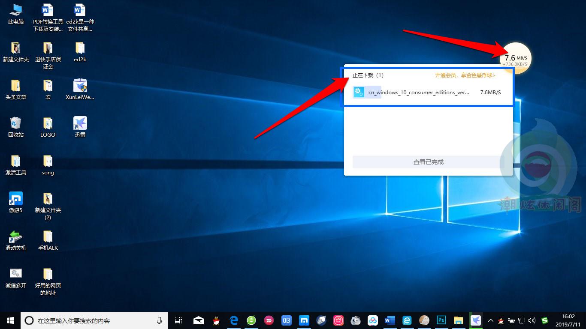The image size is (586, 329).
Task: Open the 傲游5 browser desktop shortcut
Action: click(x=16, y=202)
